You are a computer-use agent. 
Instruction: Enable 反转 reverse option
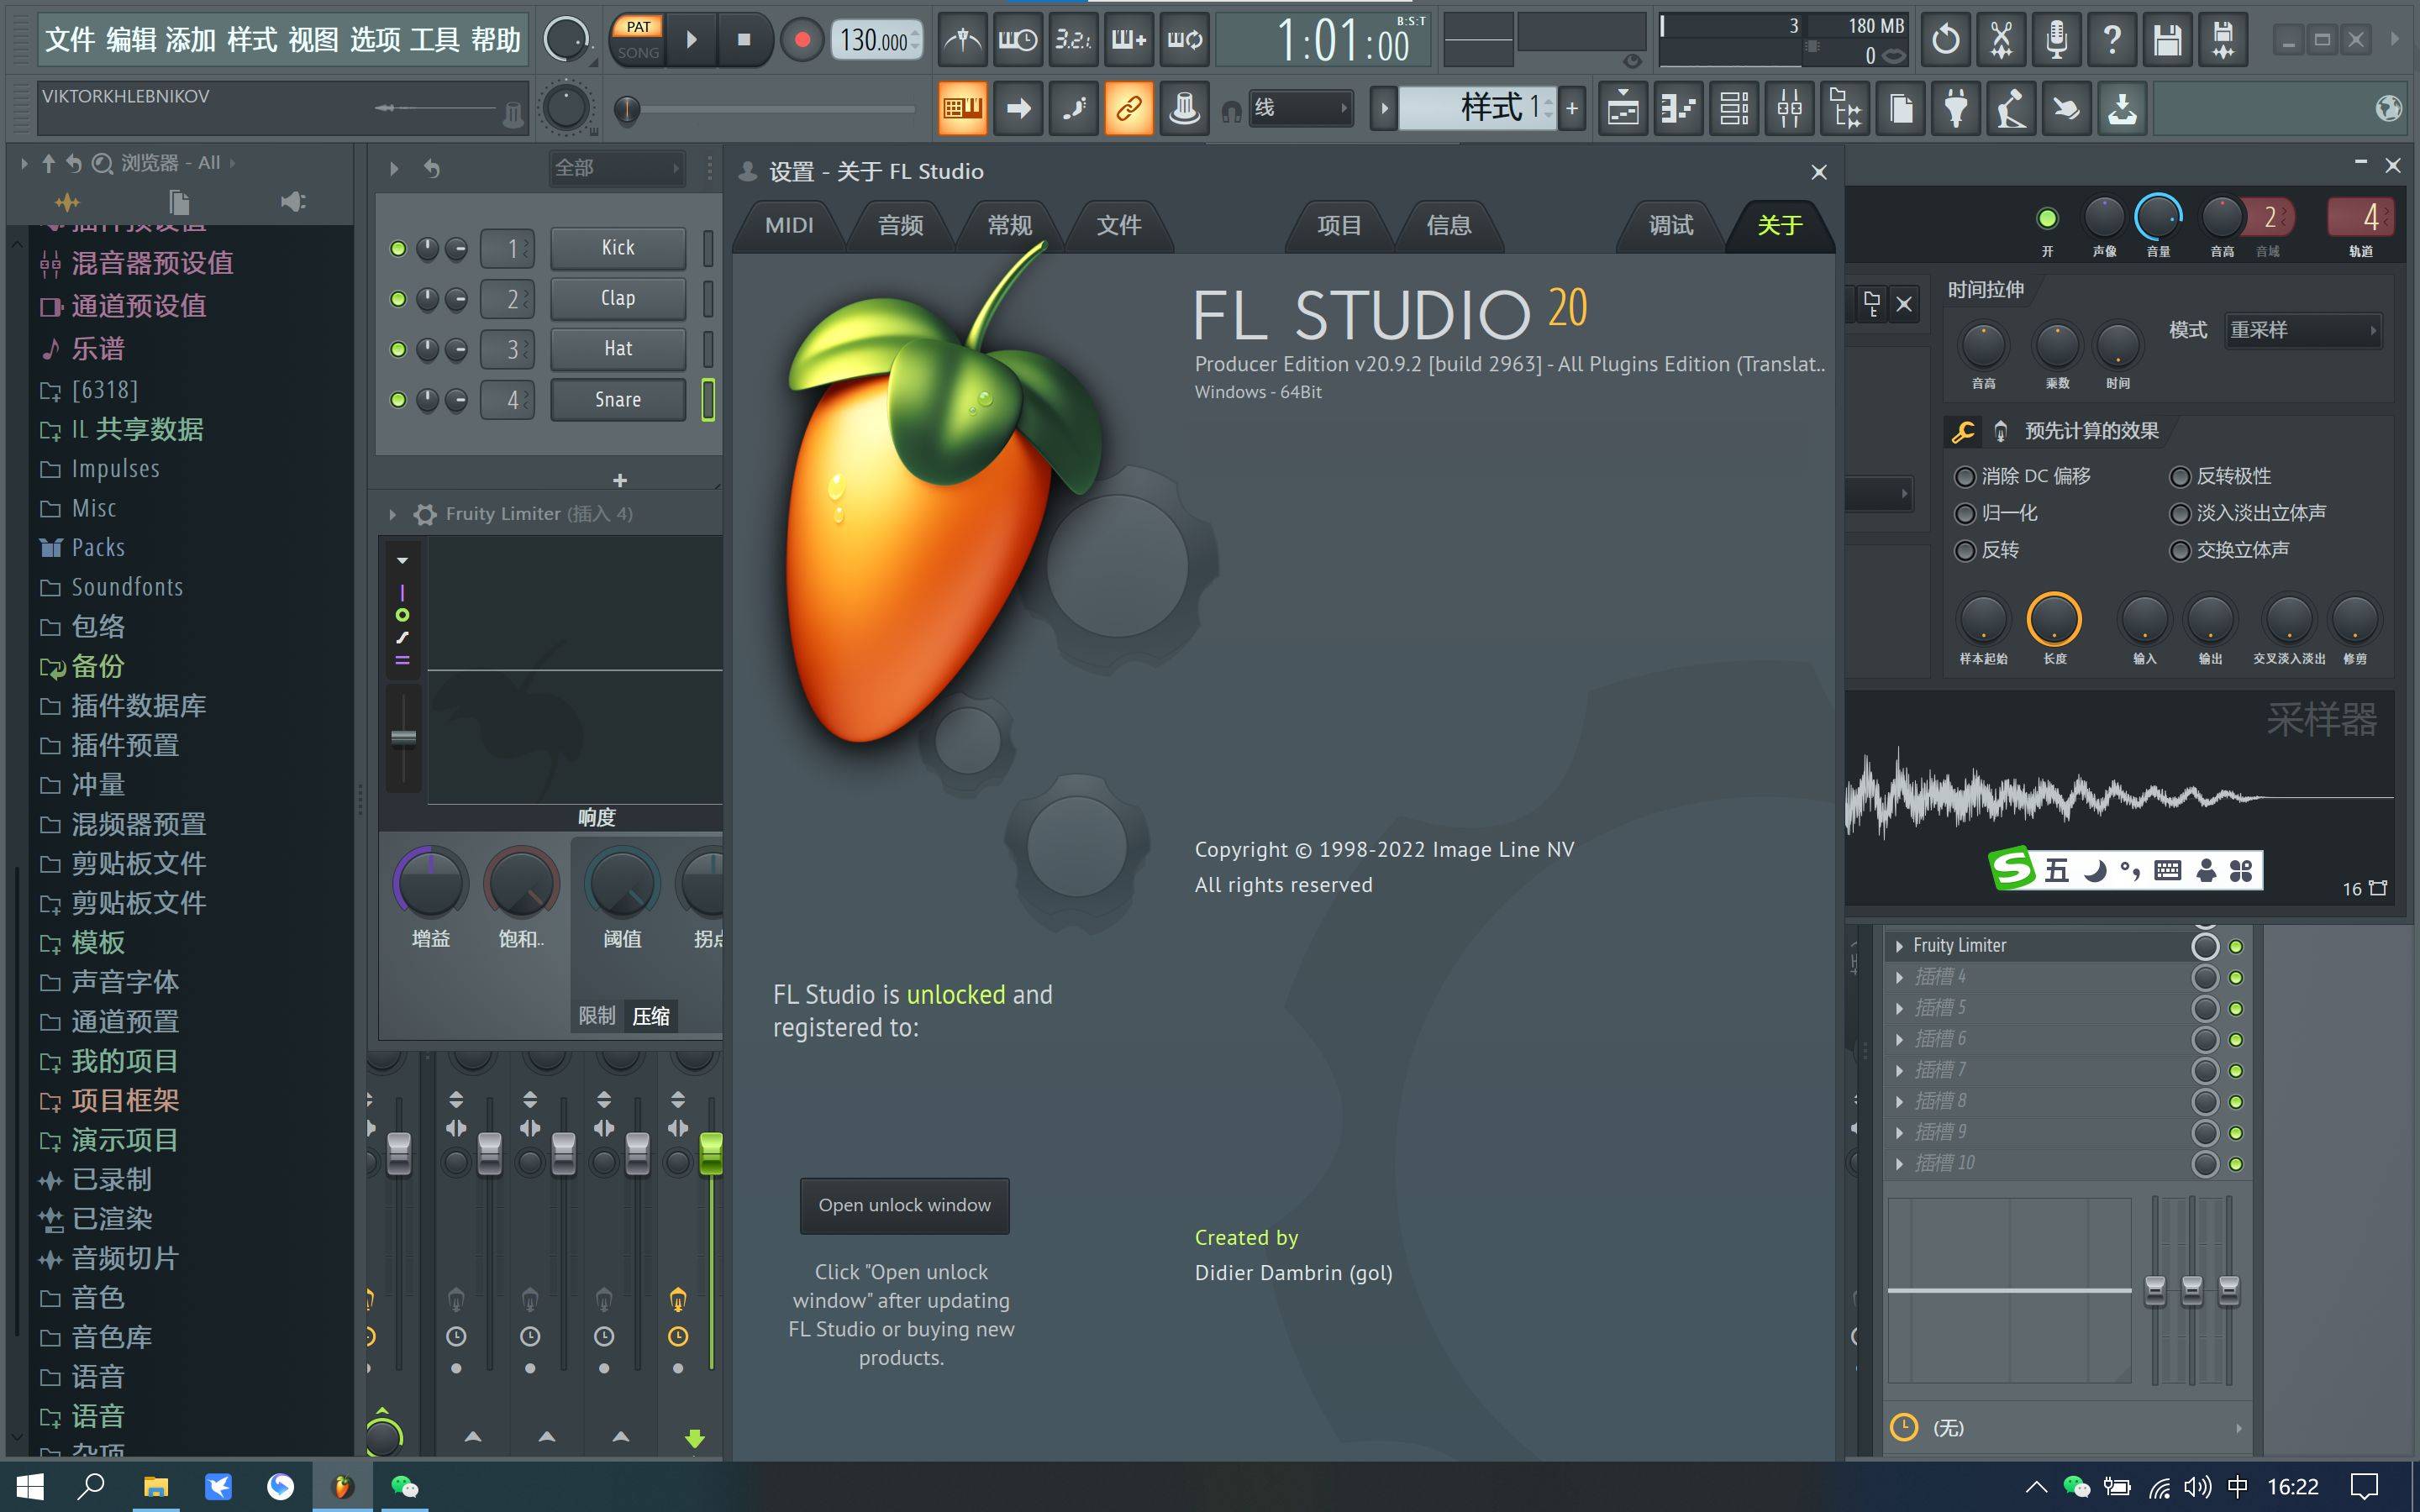(x=1962, y=550)
